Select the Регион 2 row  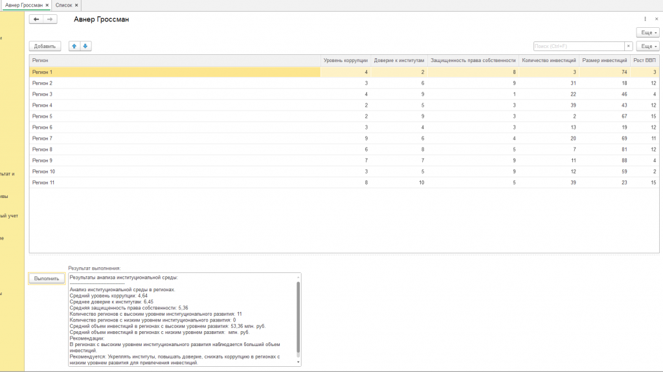click(344, 83)
